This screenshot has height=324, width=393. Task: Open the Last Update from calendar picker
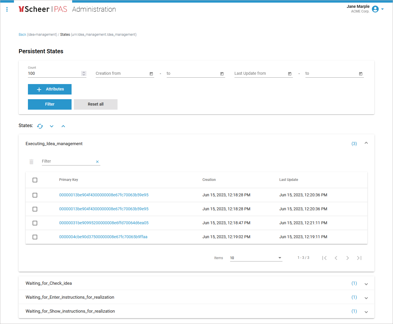[x=290, y=74]
